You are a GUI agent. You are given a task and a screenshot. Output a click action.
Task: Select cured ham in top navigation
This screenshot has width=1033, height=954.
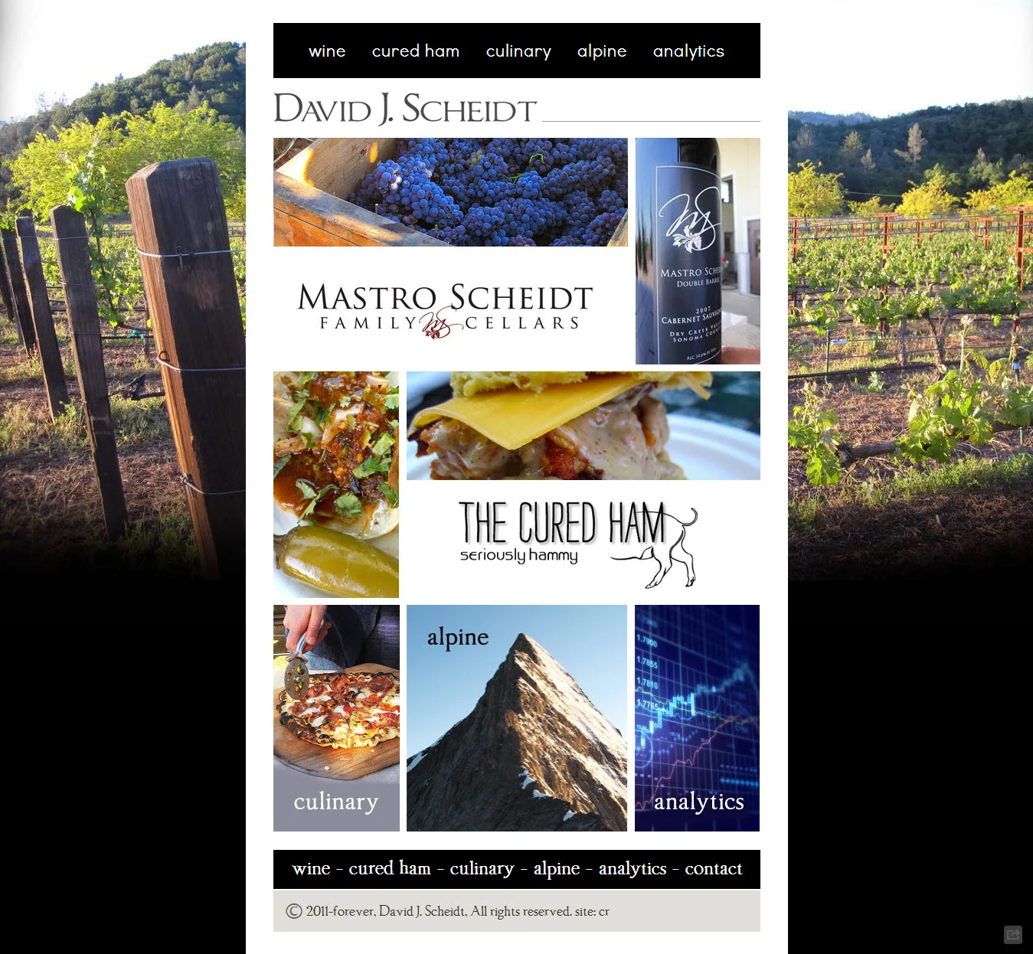[416, 51]
